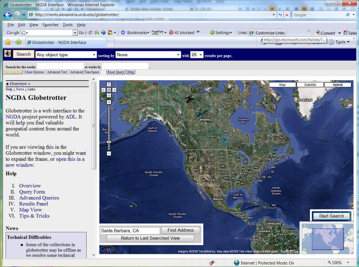Click the Help button beside Reset Query

[x=131, y=72]
